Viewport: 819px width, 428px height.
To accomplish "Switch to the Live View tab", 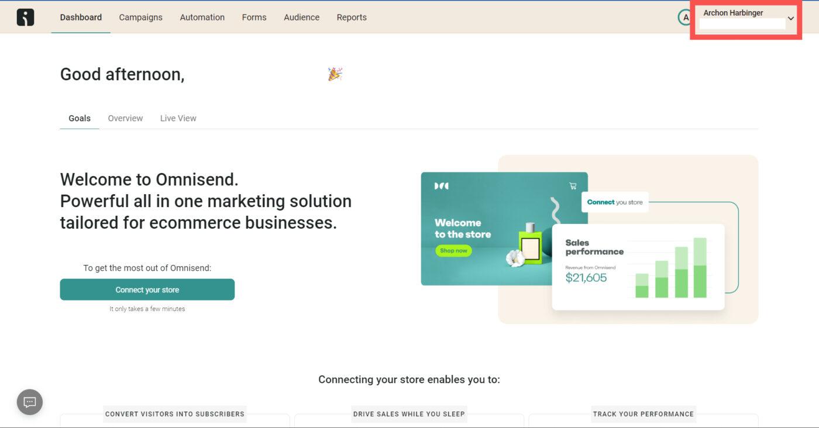I will click(178, 118).
